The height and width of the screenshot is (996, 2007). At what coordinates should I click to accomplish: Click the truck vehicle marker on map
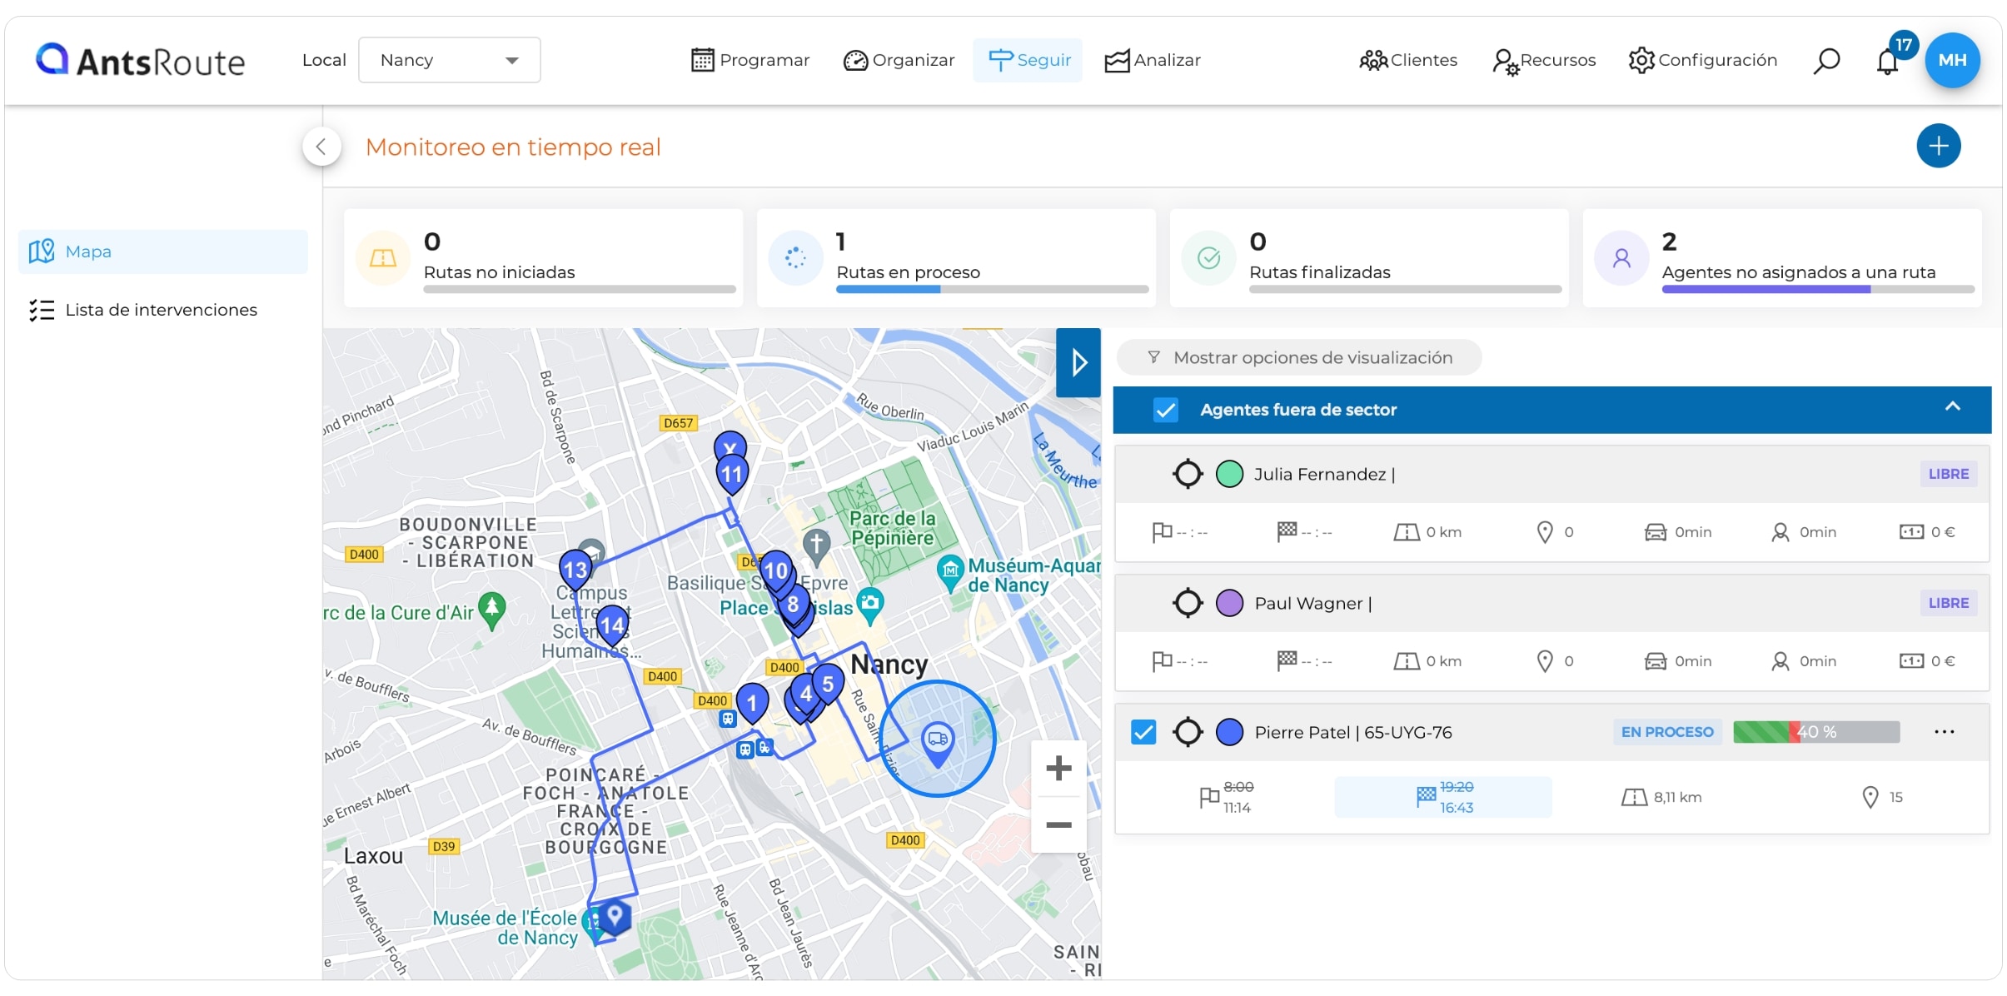click(x=938, y=743)
